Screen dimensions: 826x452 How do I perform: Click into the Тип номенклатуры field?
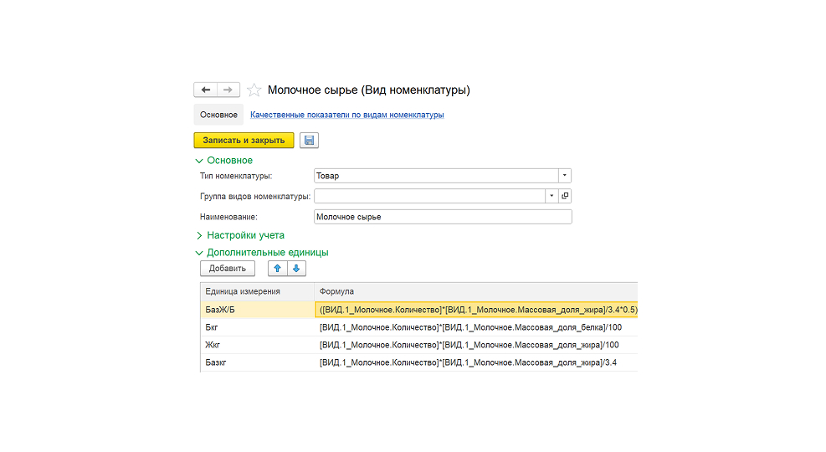[436, 176]
